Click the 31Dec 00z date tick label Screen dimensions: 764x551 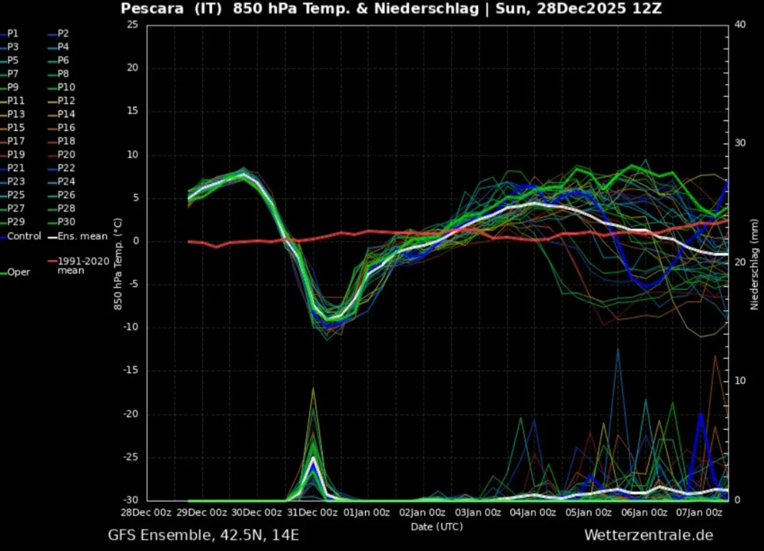tap(312, 512)
